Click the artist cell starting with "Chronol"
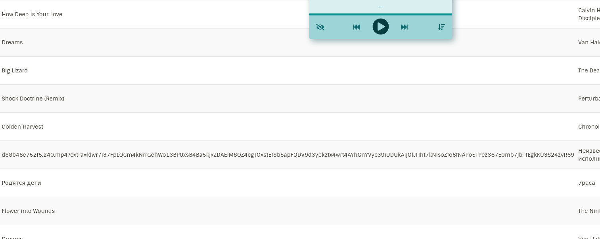The image size is (600, 239). click(x=589, y=127)
